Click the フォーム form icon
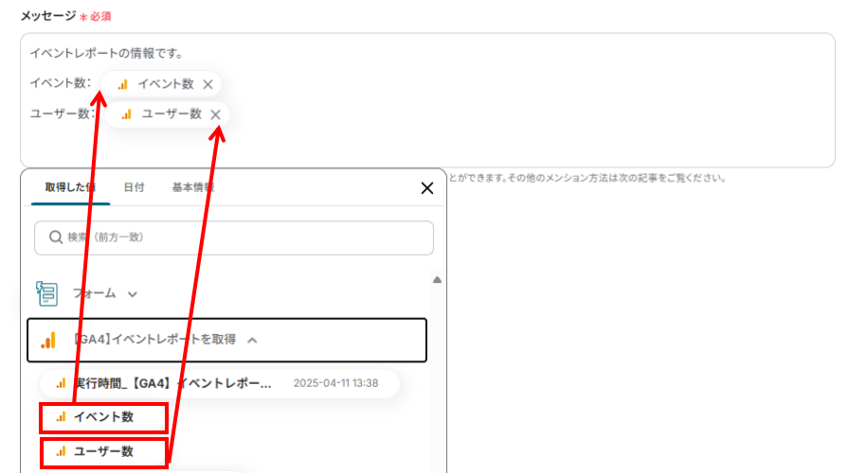This screenshot has height=474, width=848. (47, 293)
